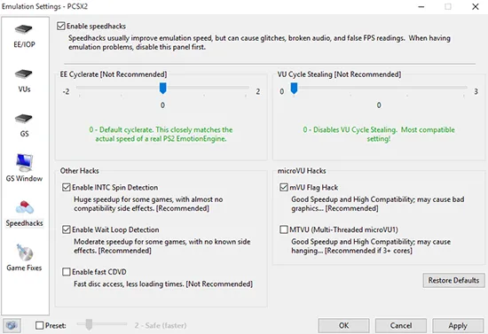The height and width of the screenshot is (334, 488).
Task: Click the Apply button
Action: [458, 325]
